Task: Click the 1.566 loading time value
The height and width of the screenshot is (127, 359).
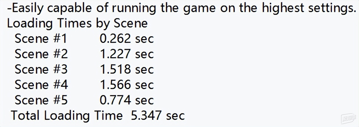Action: click(115, 85)
